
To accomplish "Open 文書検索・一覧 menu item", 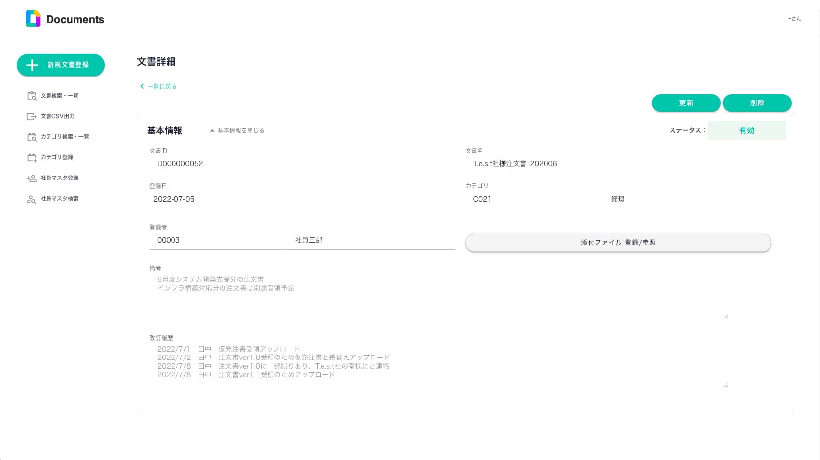I will (x=59, y=96).
